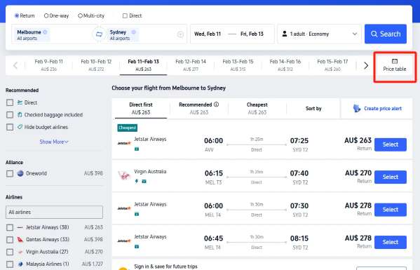Click the blue Search button

click(386, 34)
